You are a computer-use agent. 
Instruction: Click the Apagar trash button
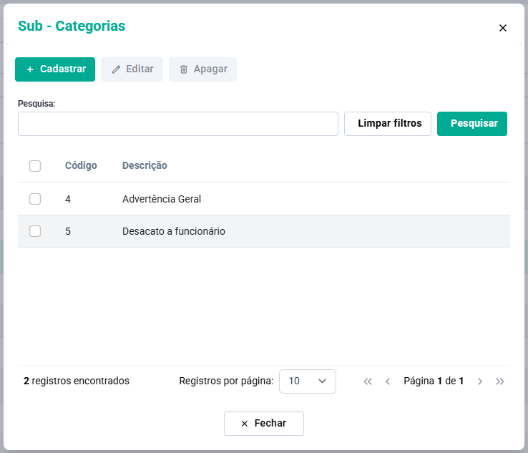202,69
